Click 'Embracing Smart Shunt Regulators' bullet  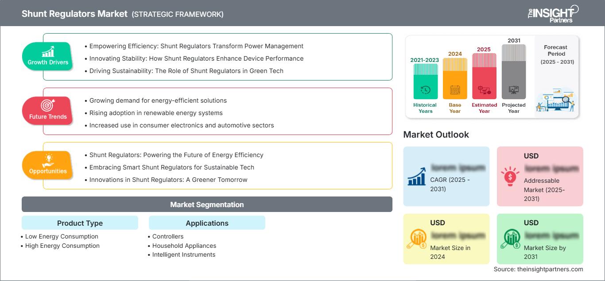click(x=171, y=167)
